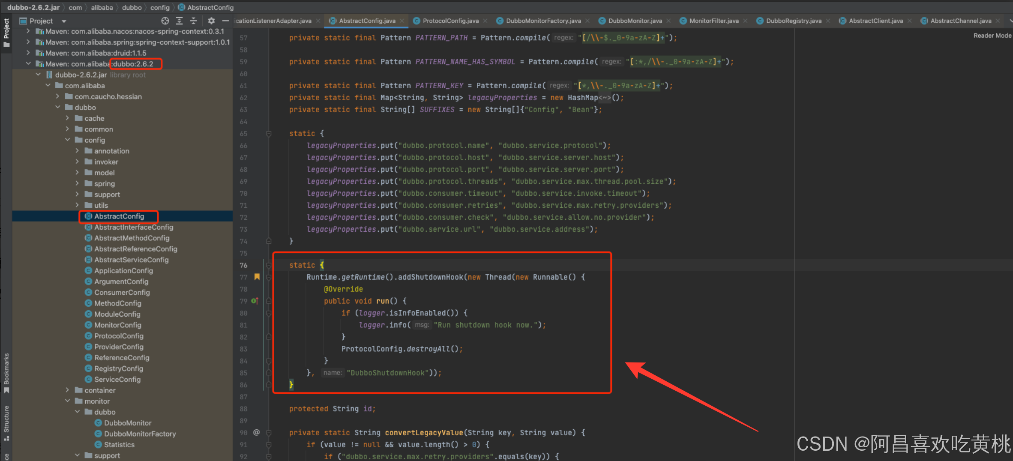Select AbstractInterfaceConfig class in tree
The height and width of the screenshot is (461, 1013).
pyautogui.click(x=134, y=227)
